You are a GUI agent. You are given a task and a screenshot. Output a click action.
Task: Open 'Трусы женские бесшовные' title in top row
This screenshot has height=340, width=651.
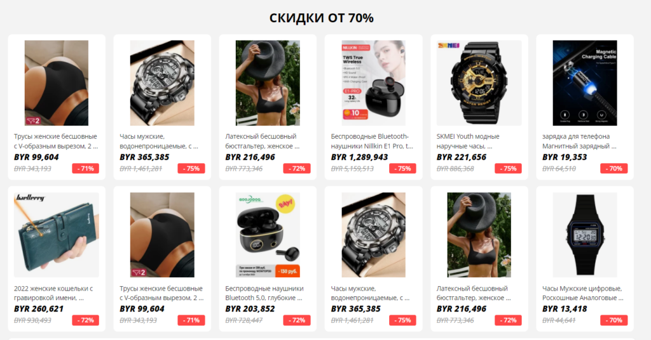coord(56,141)
